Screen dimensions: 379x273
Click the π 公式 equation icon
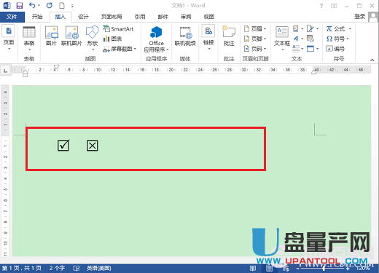click(329, 29)
